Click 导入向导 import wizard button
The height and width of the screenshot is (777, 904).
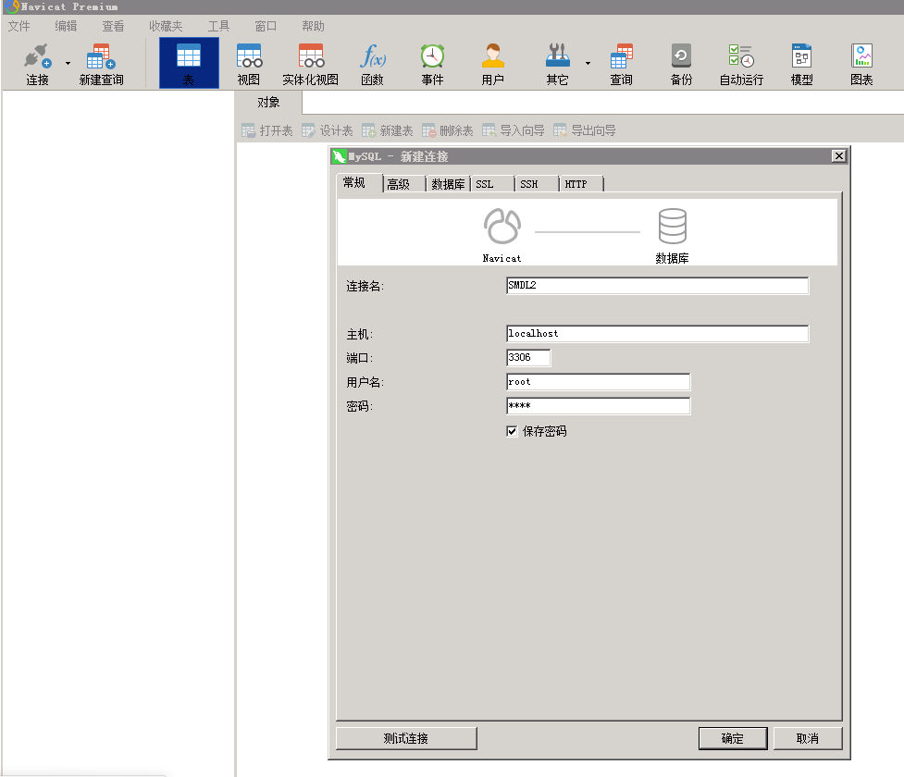point(514,130)
